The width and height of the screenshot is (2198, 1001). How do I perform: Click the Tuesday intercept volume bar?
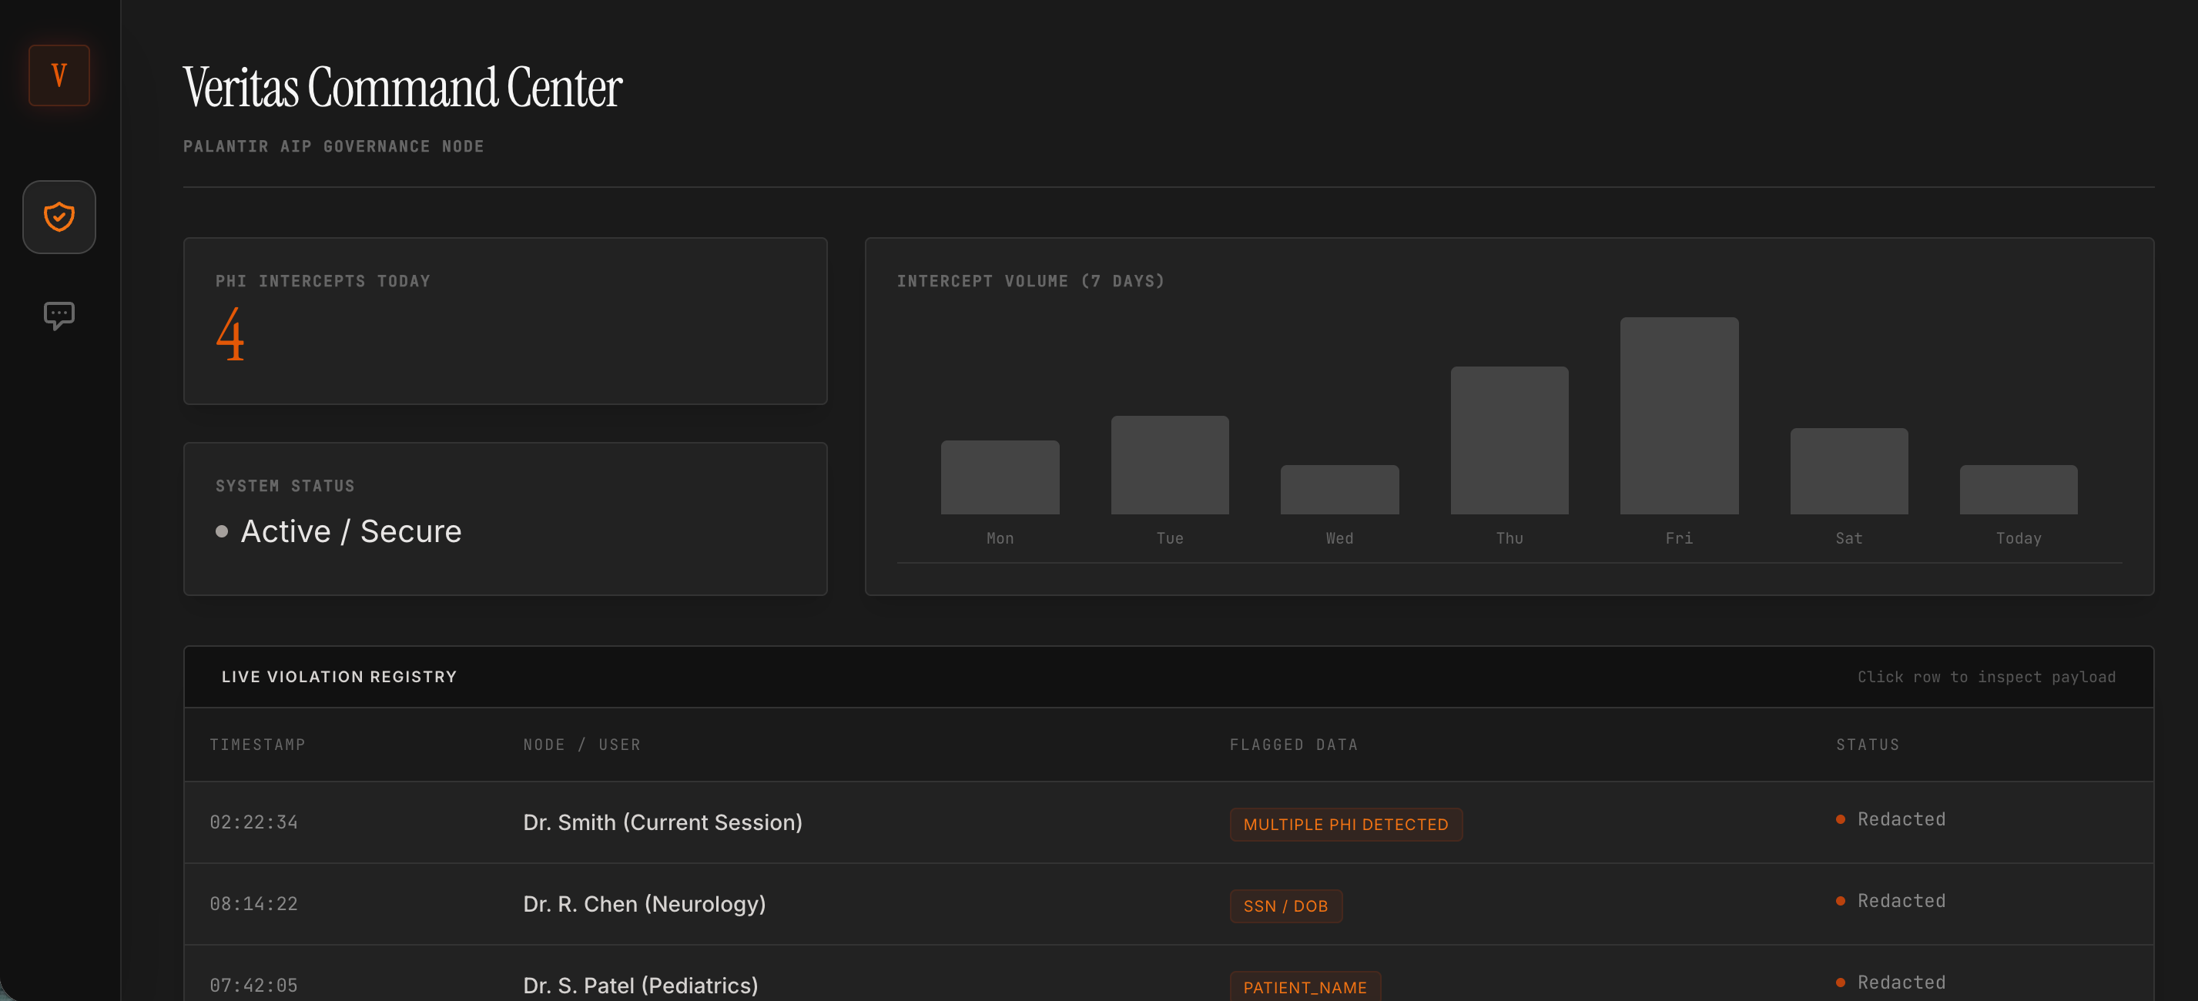point(1169,465)
